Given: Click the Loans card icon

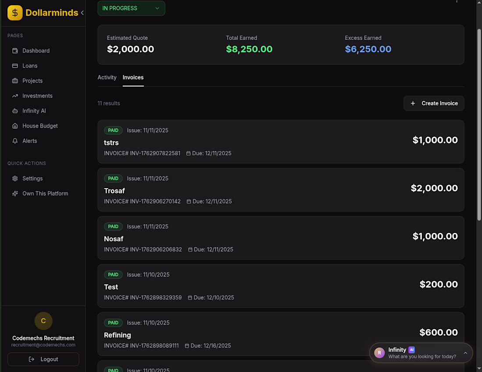Looking at the screenshot, I should click(x=15, y=66).
